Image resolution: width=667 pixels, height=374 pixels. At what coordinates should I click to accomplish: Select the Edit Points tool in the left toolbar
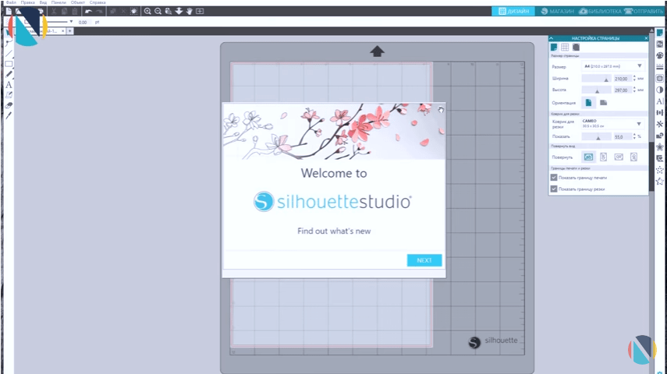point(9,43)
